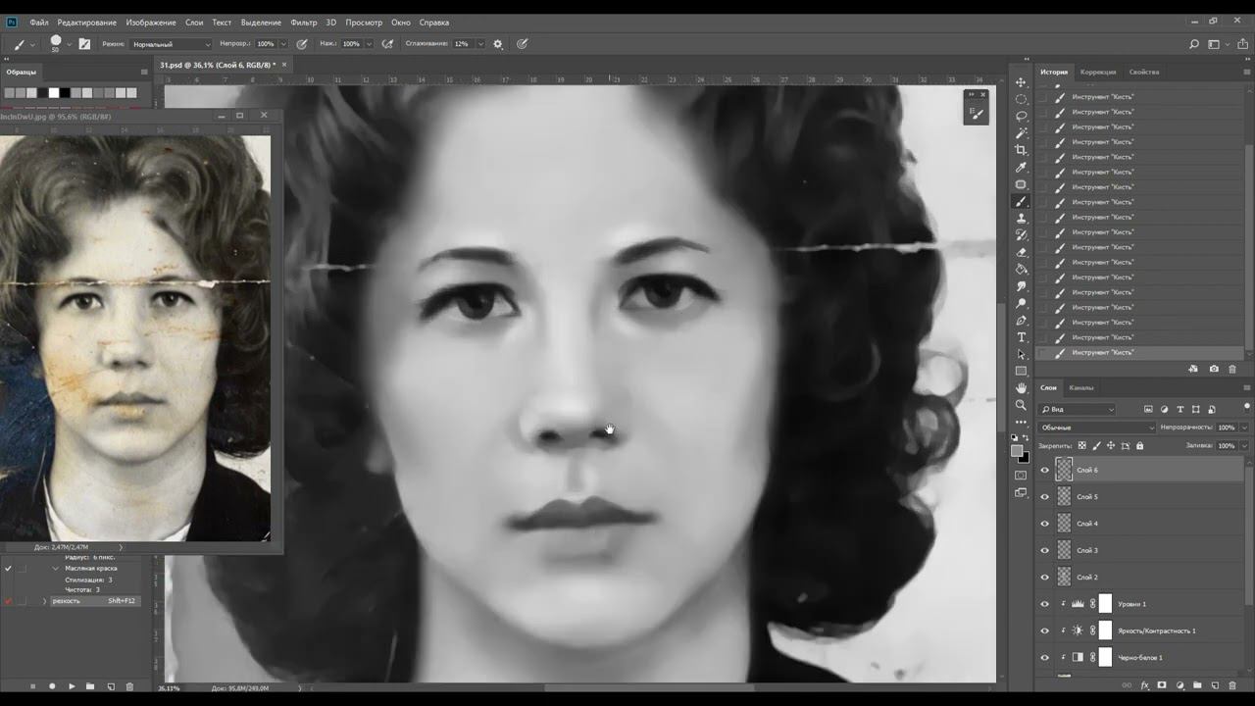This screenshot has height=706, width=1255.
Task: Select the Move tool
Action: tap(1021, 82)
